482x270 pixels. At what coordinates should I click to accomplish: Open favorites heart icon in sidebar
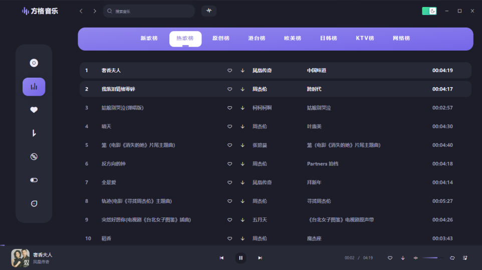(34, 110)
